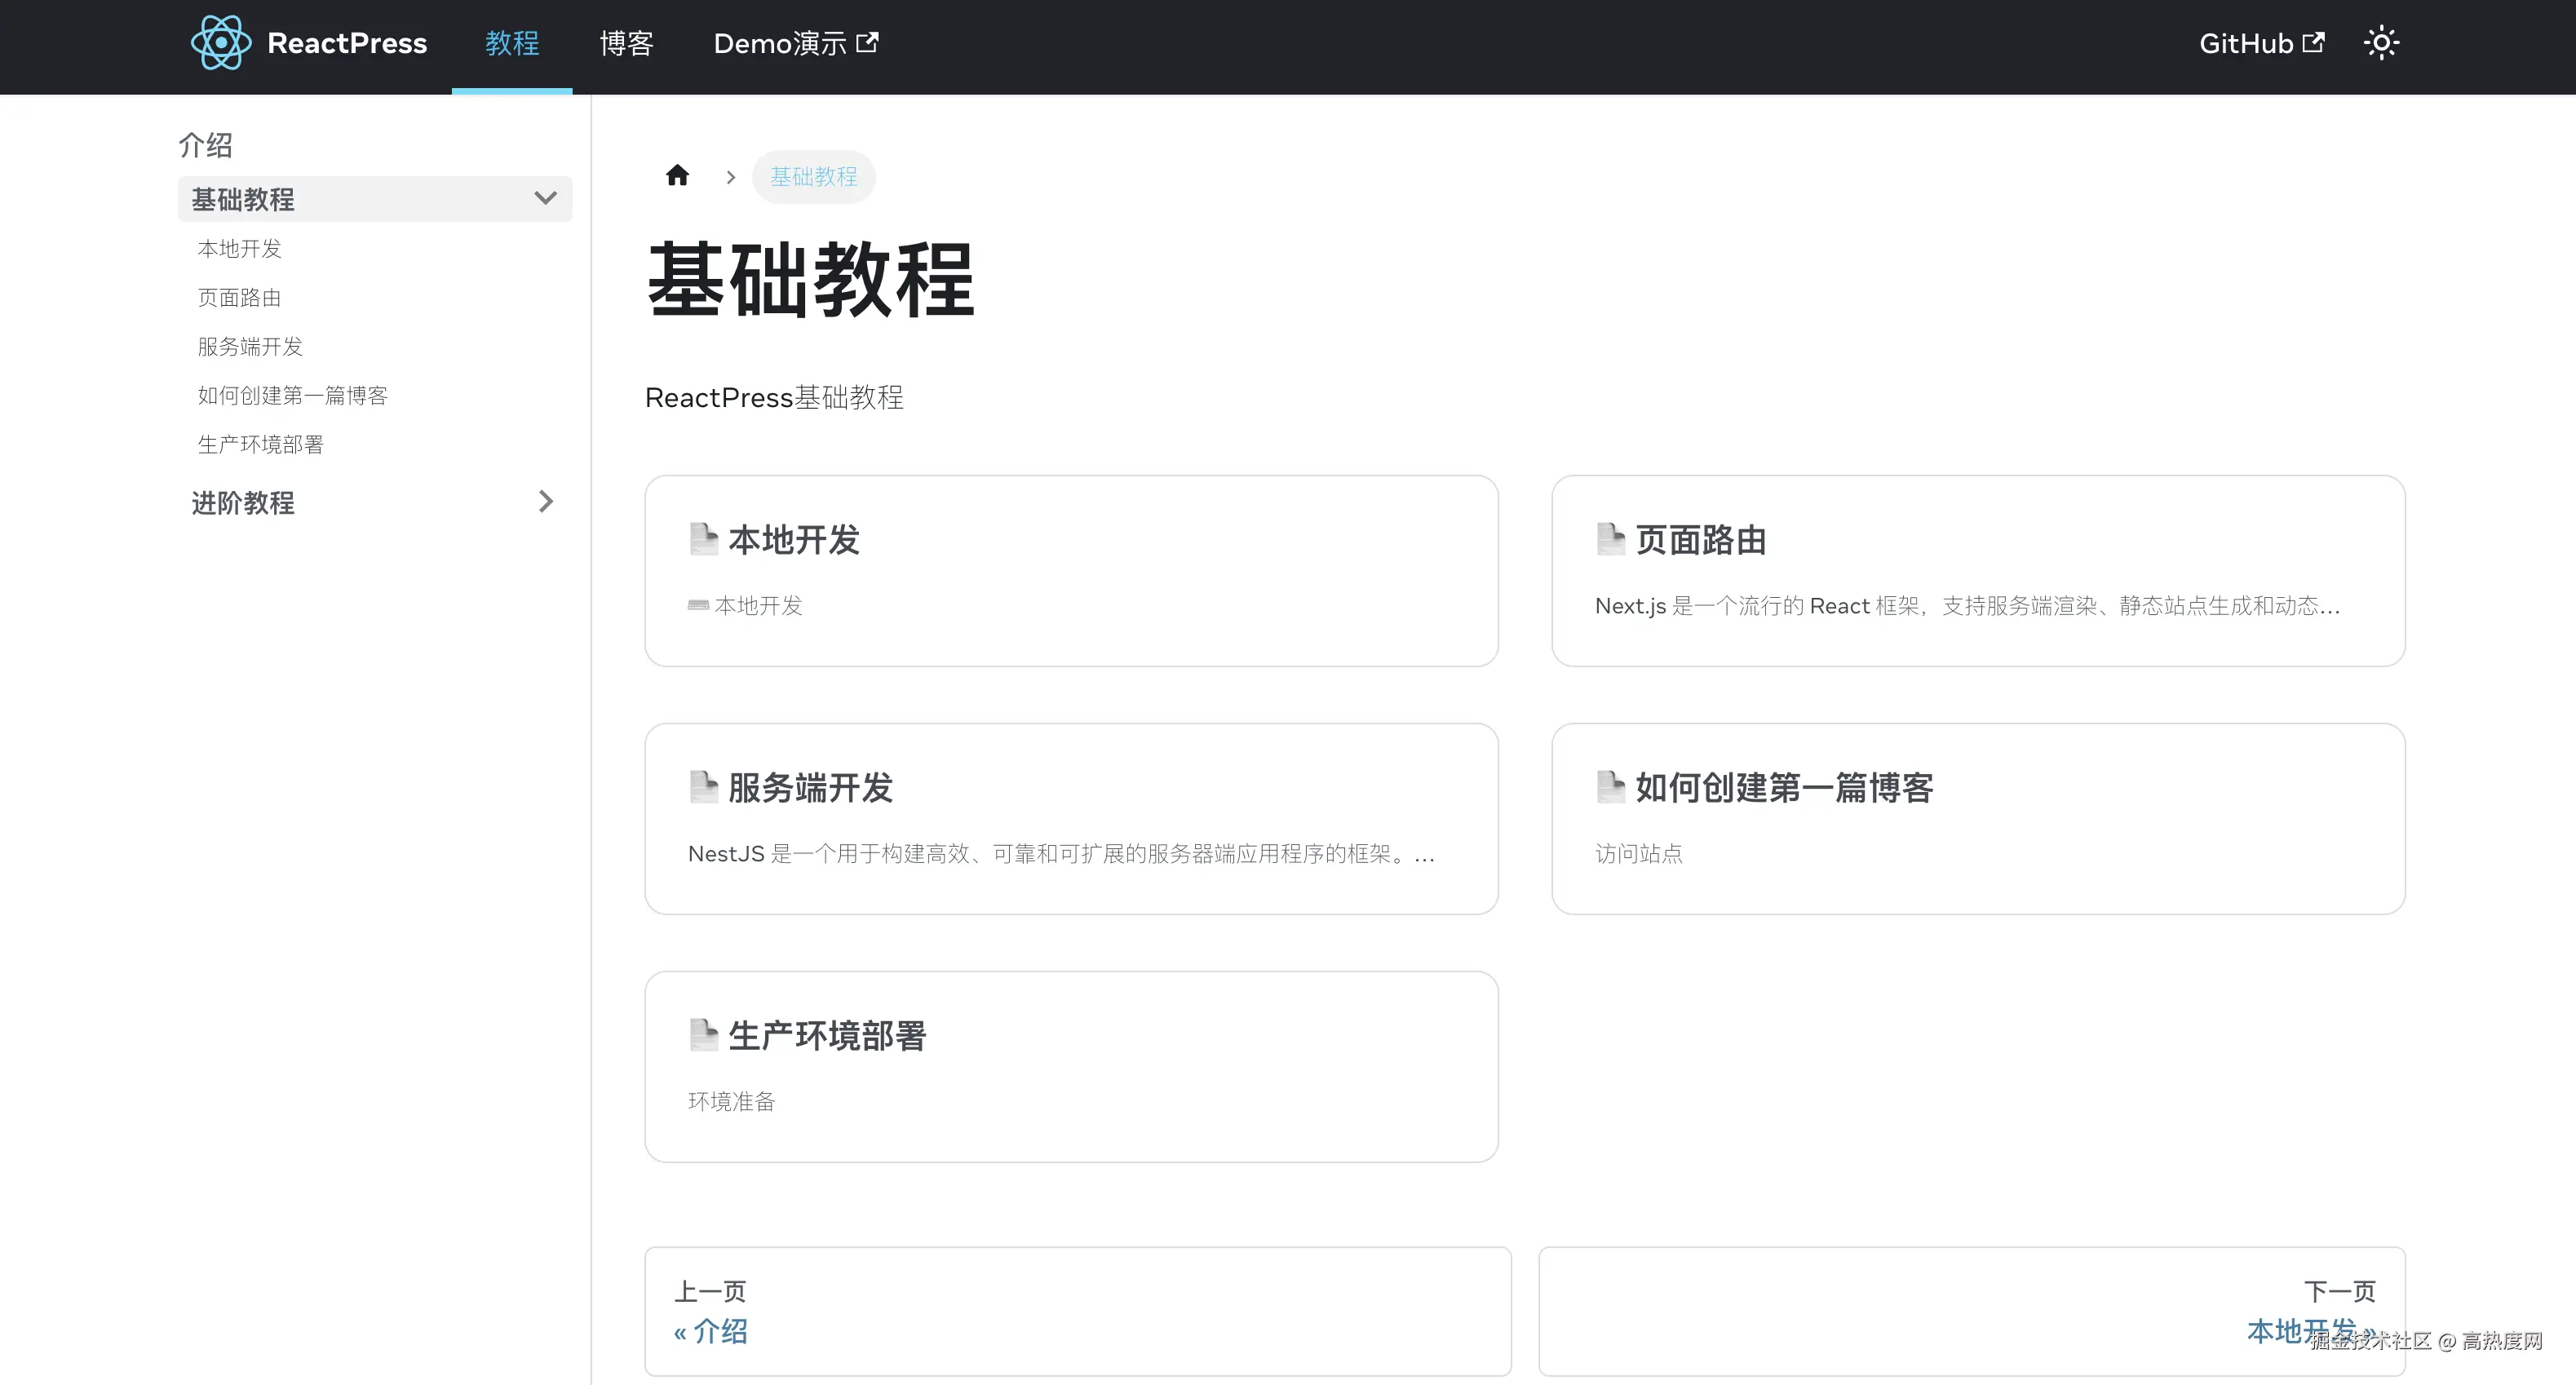Open the 教程 navigation tab
This screenshot has width=2576, height=1385.
[x=512, y=43]
